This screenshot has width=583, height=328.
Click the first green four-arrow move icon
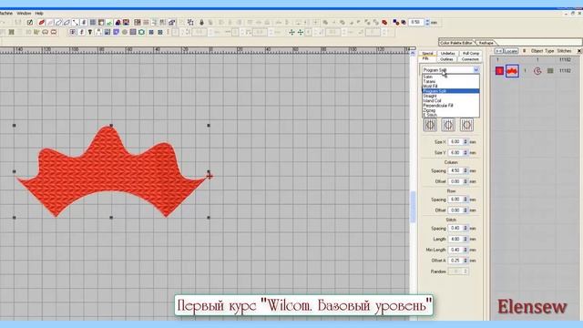291,33
